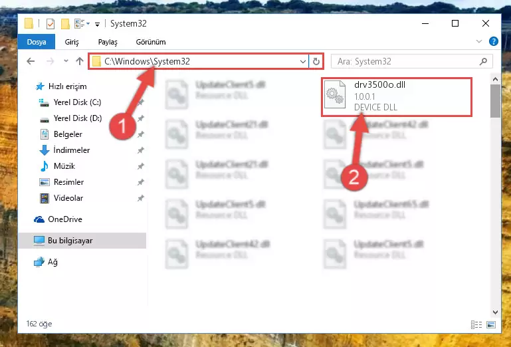The width and height of the screenshot is (511, 347).
Task: Open Yerel Disk (D:) in sidebar
Action: (x=78, y=118)
